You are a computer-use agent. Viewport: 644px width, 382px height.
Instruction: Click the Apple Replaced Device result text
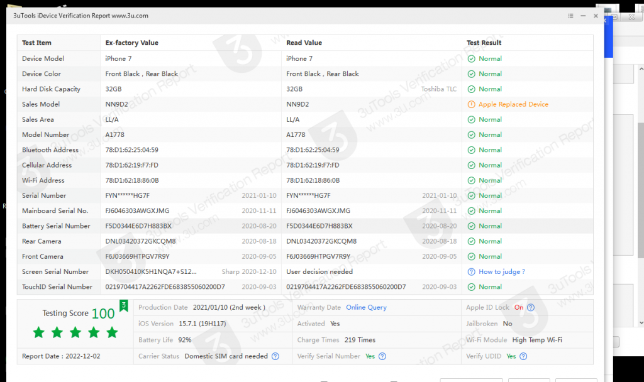[513, 104]
